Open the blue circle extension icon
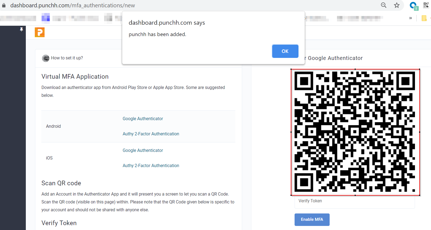Viewport: 431px width, 230px height. coord(414,6)
